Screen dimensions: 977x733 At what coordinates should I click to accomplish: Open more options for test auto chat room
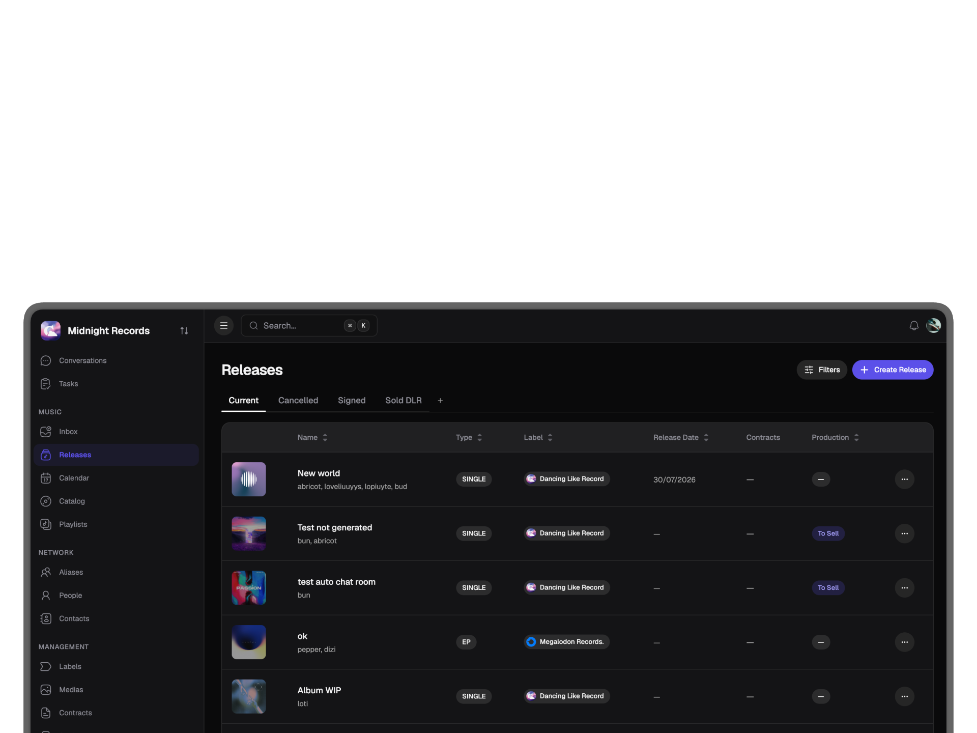pyautogui.click(x=904, y=587)
